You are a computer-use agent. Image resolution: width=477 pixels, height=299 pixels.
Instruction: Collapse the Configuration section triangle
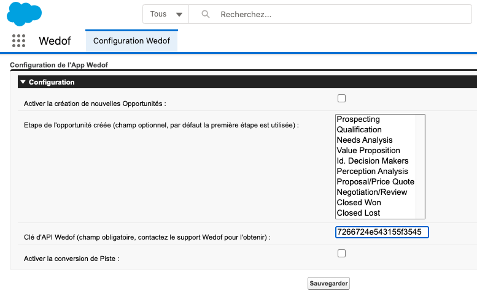(x=23, y=82)
